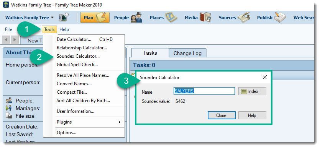This screenshot has width=320, height=148.
Task: Choose Date Calculator from Tools menu
Action: pos(84,39)
